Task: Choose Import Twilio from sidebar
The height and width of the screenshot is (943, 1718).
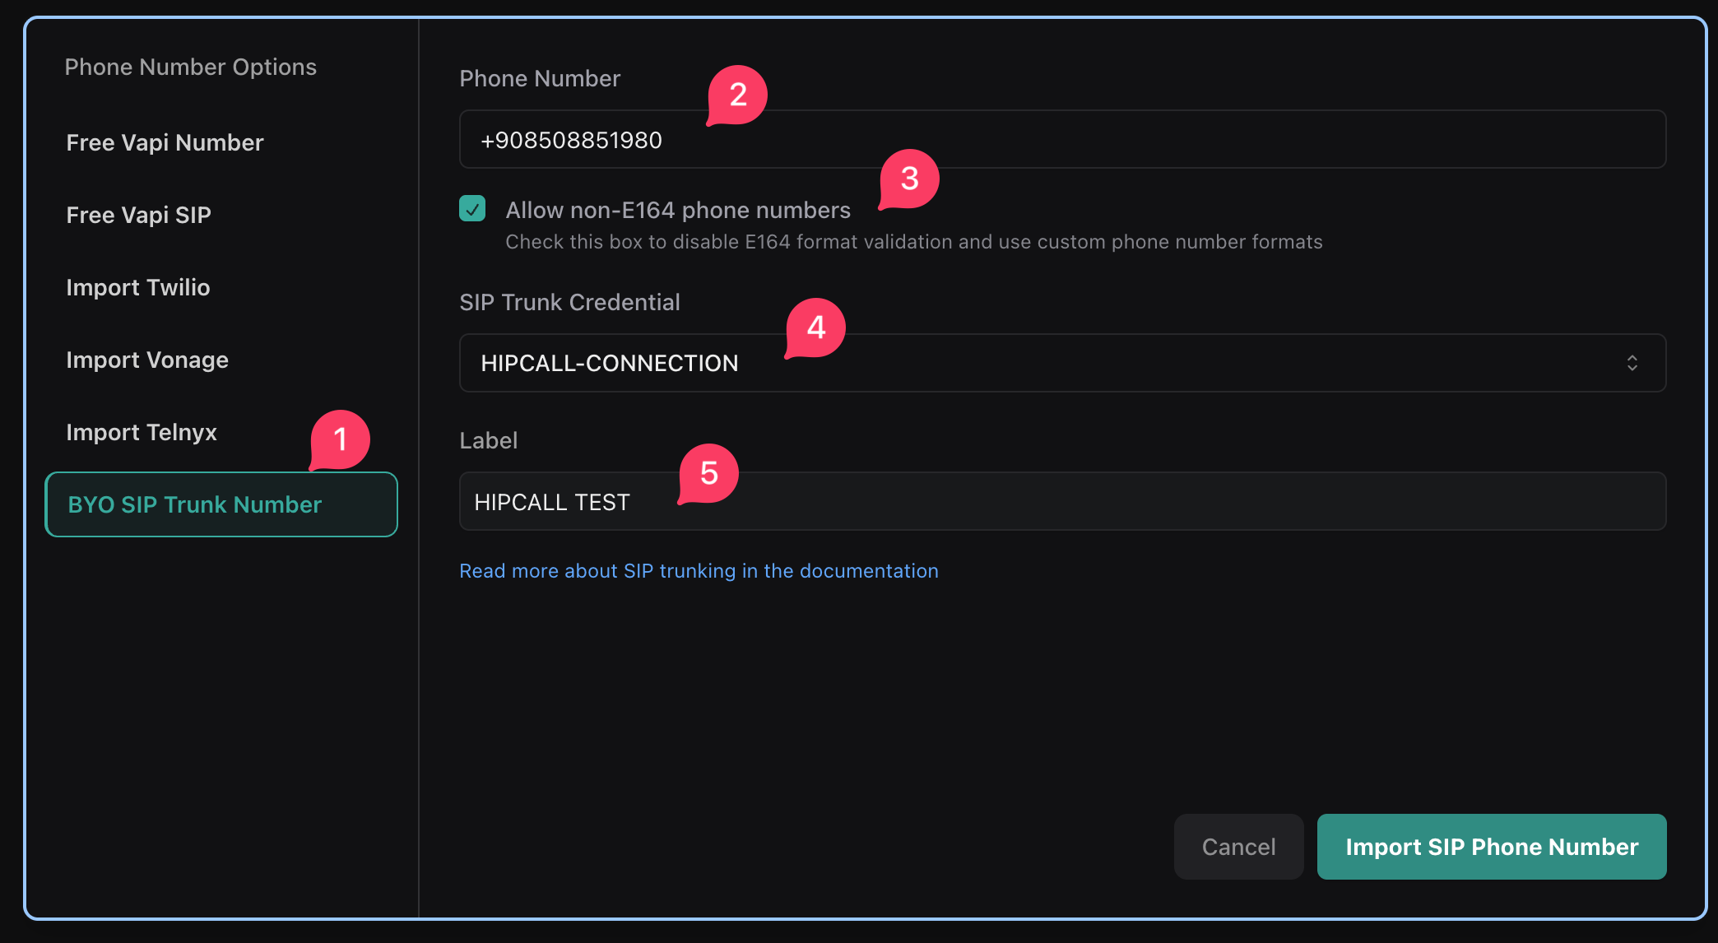Action: [137, 287]
